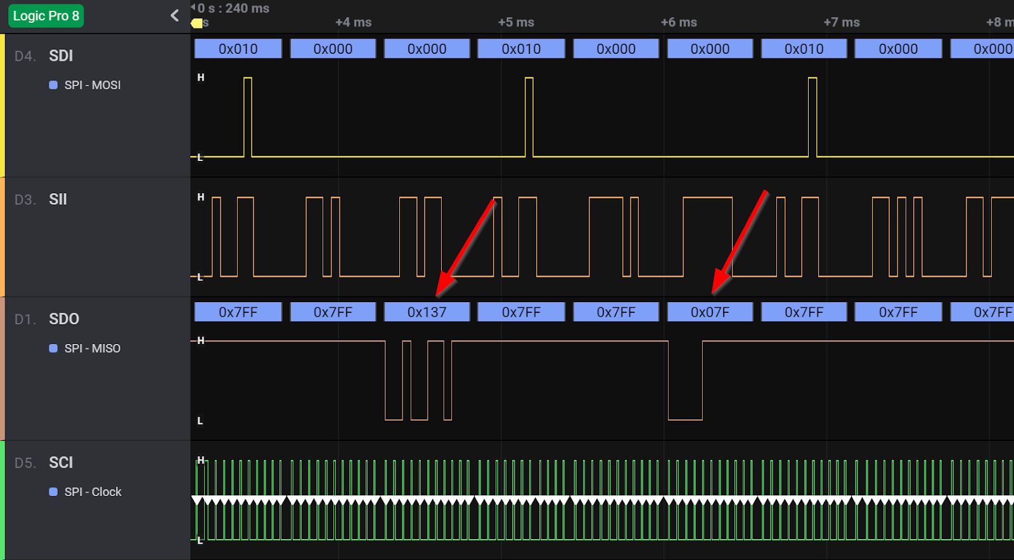Click the D4. channel number label

(25, 56)
